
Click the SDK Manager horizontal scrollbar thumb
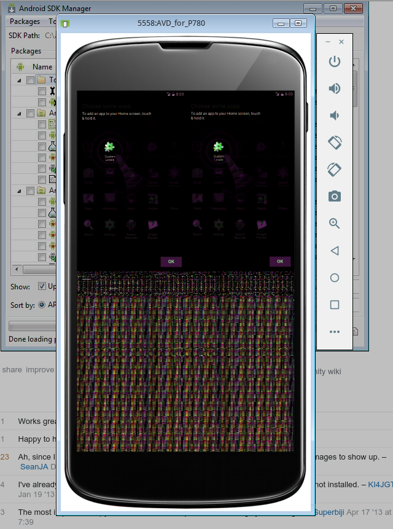click(x=39, y=270)
